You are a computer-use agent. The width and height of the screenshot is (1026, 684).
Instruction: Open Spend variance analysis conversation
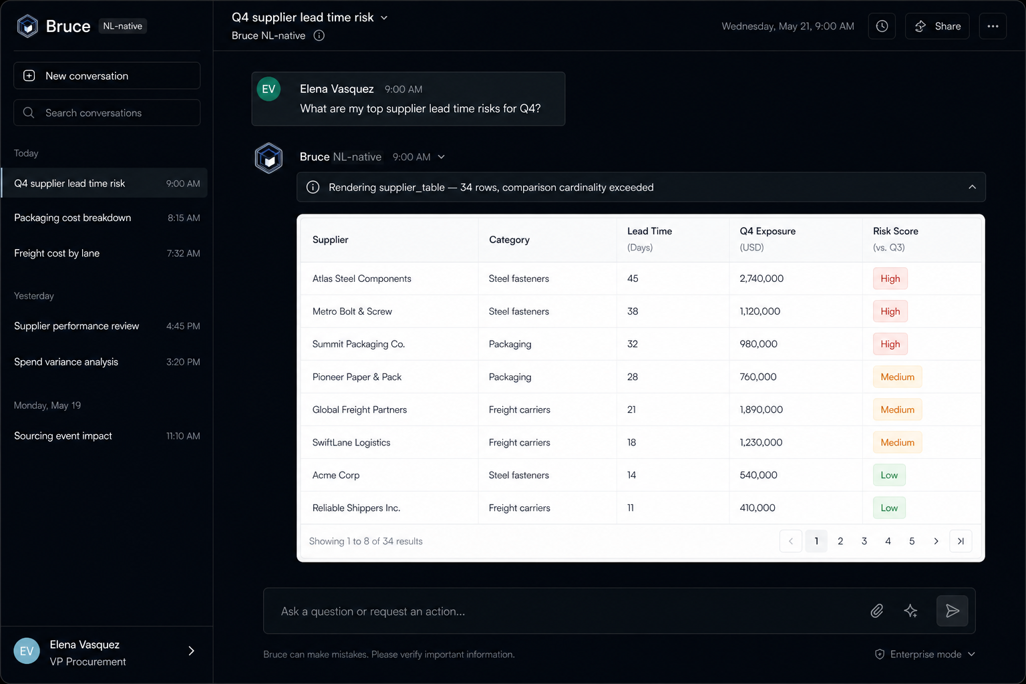coord(107,362)
